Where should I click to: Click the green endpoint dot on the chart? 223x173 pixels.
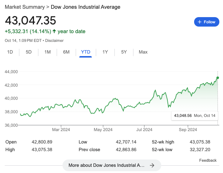[218, 78]
